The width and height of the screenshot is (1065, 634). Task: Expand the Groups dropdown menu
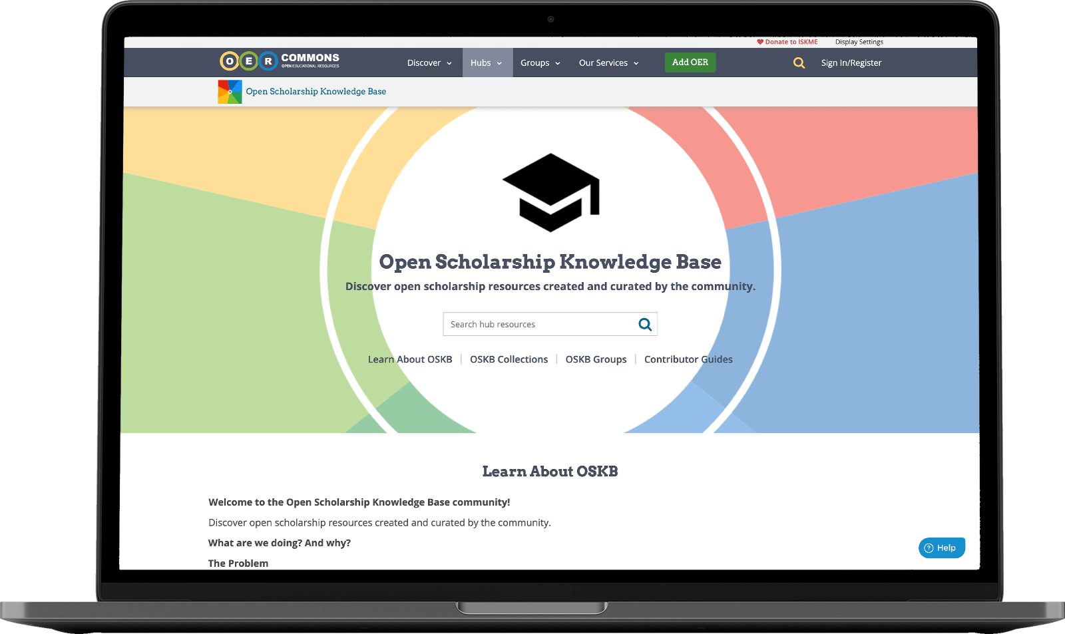click(x=540, y=63)
